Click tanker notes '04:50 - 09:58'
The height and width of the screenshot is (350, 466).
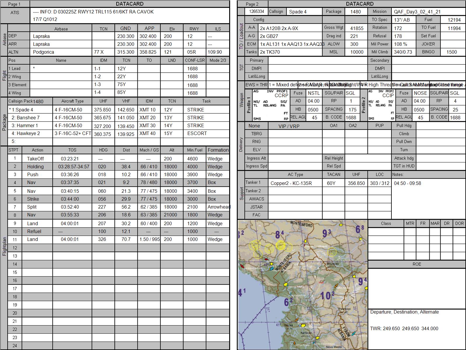click(407, 183)
